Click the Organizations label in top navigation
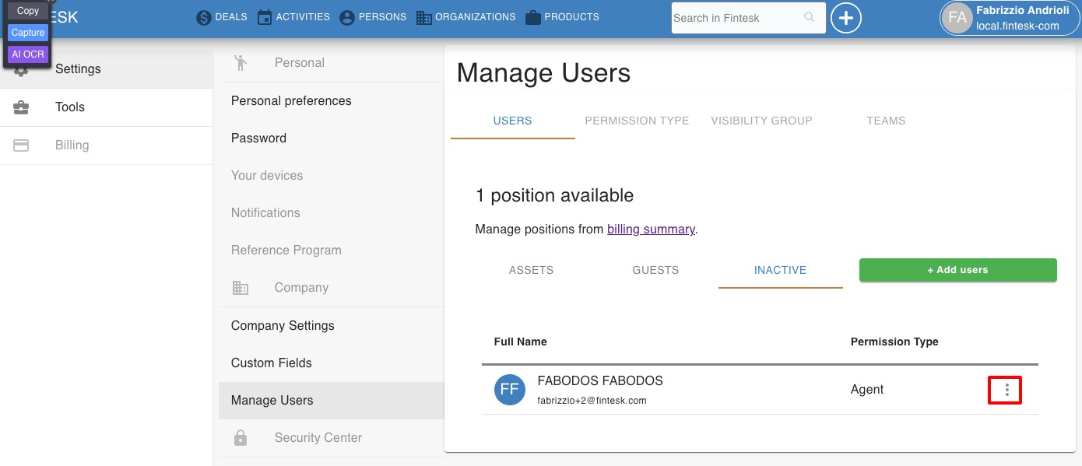 coord(476,17)
